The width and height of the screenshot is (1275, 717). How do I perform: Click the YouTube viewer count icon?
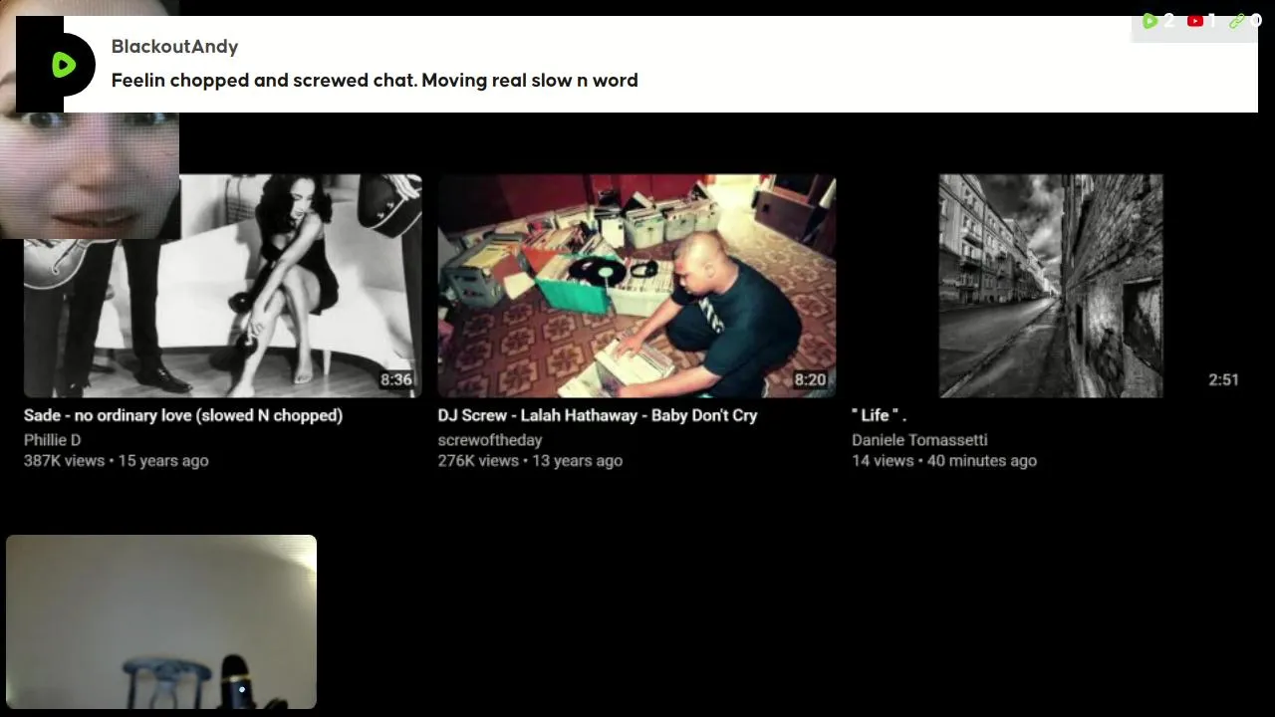coord(1195,21)
